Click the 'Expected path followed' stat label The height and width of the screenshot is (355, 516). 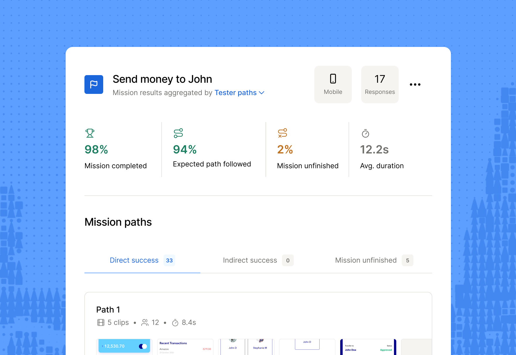coord(212,164)
